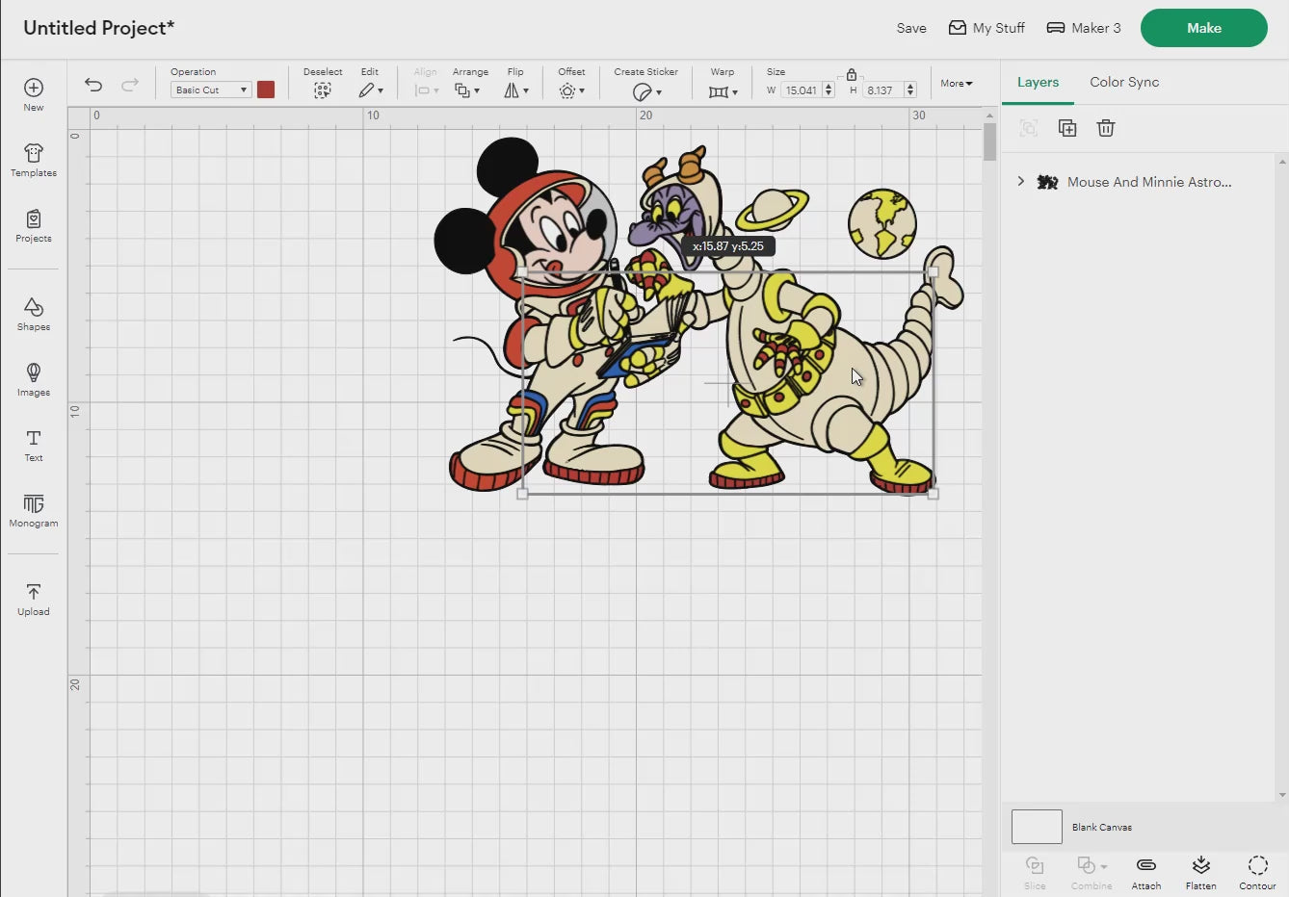This screenshot has height=897, width=1289.
Task: Click the Width size input field
Action: [x=801, y=90]
